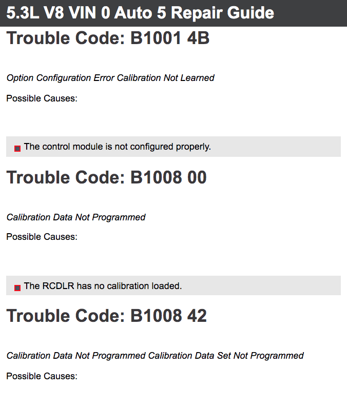Click the gray cause box under B1008 00

pyautogui.click(x=173, y=285)
